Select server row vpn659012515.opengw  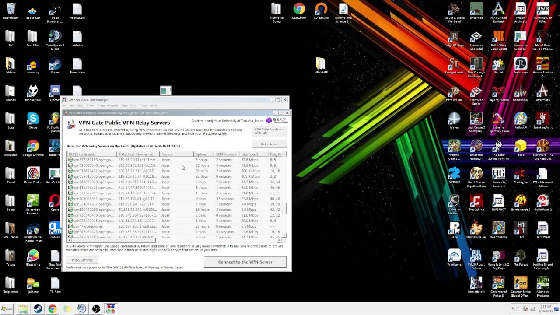tap(175, 176)
